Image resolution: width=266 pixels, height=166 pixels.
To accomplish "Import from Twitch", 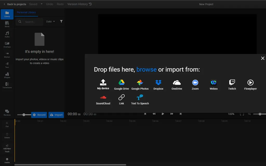I will point(232,85).
